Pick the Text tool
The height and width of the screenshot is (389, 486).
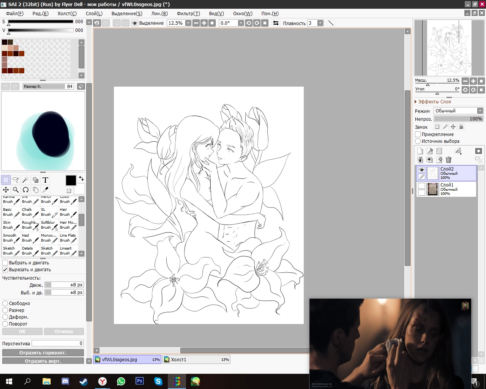click(x=45, y=180)
